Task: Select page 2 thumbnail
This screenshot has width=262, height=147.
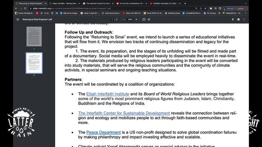Action: pos(34,63)
